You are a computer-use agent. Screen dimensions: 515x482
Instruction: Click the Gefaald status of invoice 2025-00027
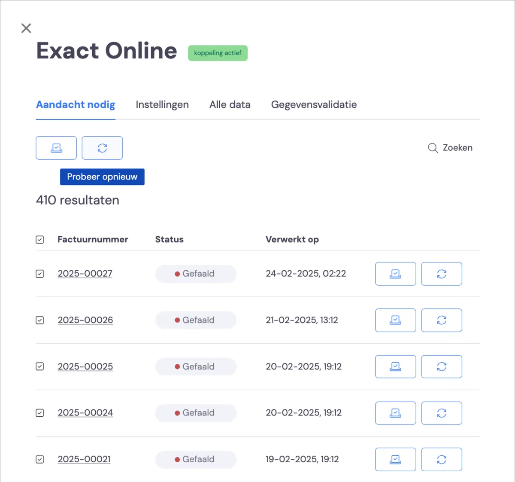click(x=196, y=274)
